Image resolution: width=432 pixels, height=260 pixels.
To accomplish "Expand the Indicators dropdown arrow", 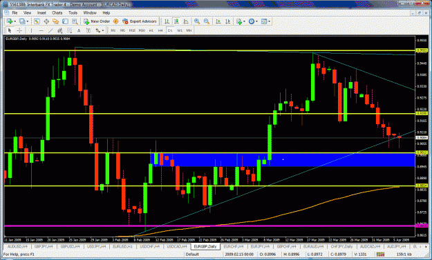I will (244, 21).
